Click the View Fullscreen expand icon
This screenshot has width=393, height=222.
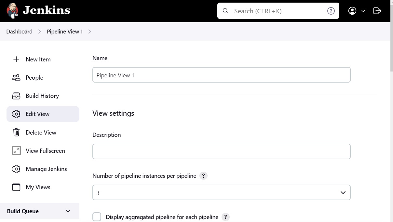click(x=16, y=150)
